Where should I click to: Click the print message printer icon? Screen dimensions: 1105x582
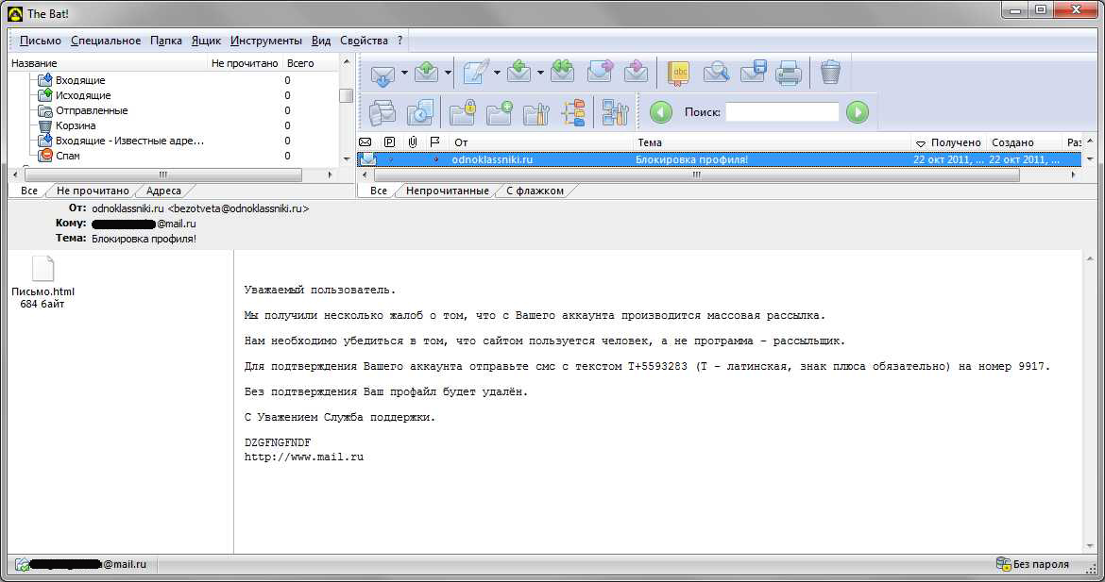(789, 74)
